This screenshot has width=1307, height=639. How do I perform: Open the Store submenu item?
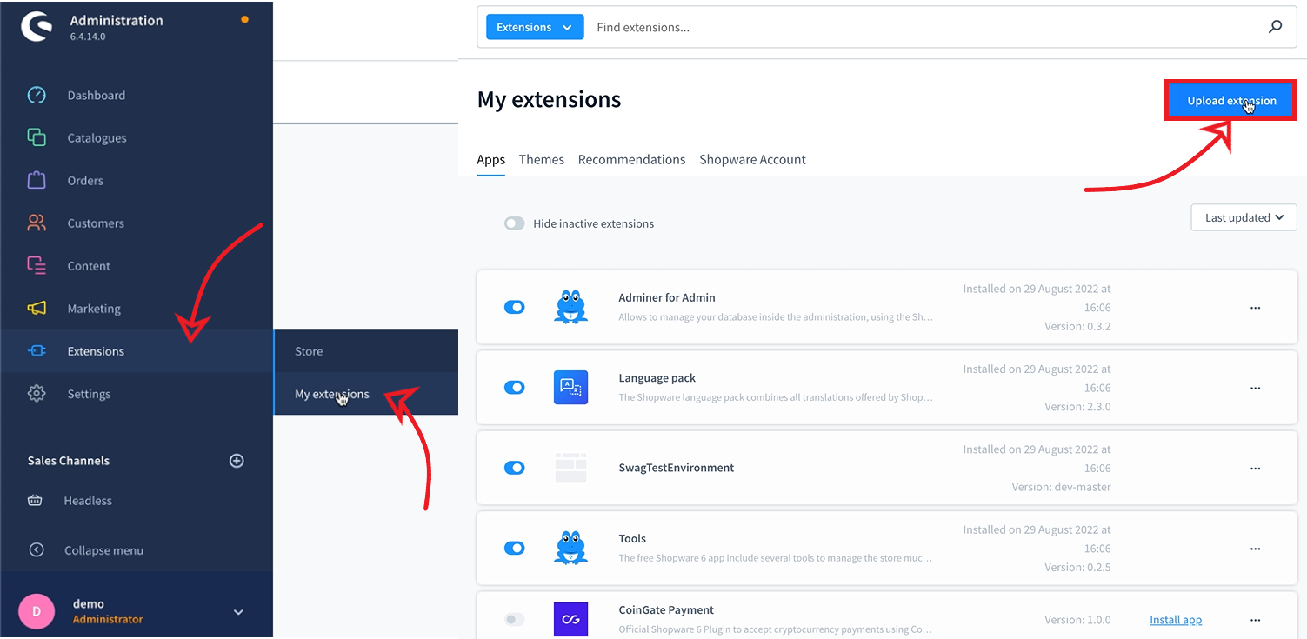coord(366,351)
